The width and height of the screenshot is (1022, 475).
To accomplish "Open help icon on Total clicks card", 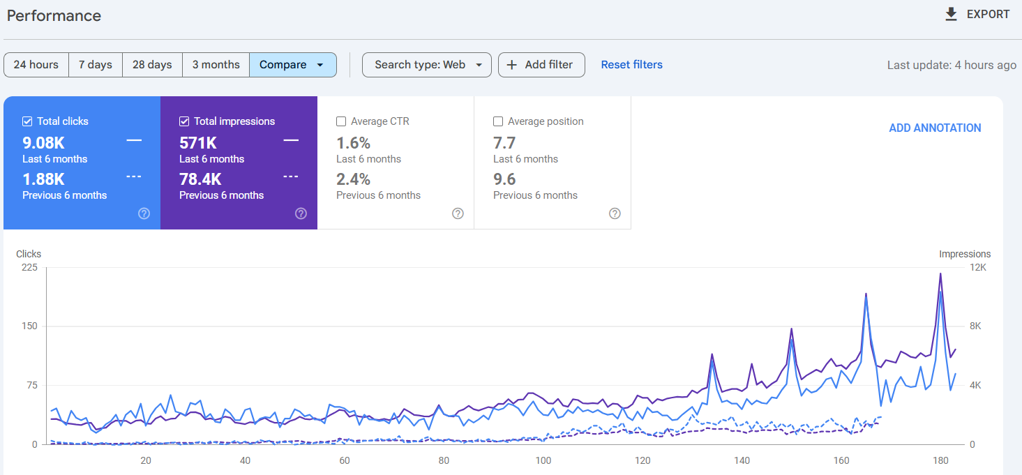I will tap(144, 213).
